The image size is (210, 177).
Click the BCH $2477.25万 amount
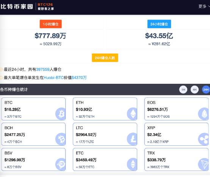click(15, 135)
